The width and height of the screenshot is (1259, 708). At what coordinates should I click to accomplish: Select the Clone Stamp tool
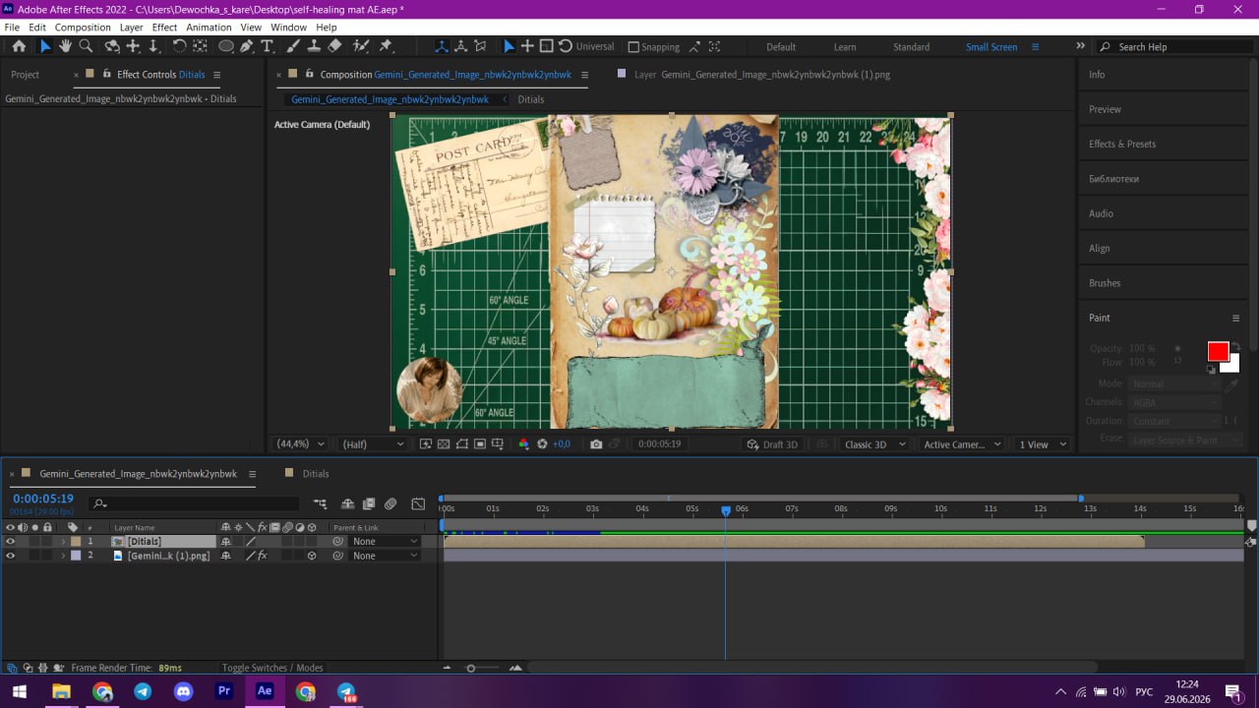click(x=314, y=46)
